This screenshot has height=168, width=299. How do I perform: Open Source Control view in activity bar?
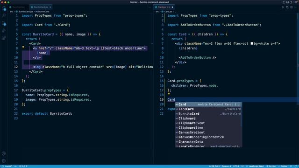tap(4, 23)
